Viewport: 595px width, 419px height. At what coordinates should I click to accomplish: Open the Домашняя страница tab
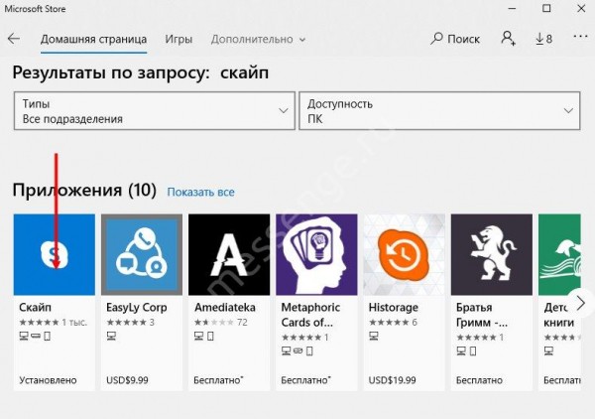[x=94, y=39]
